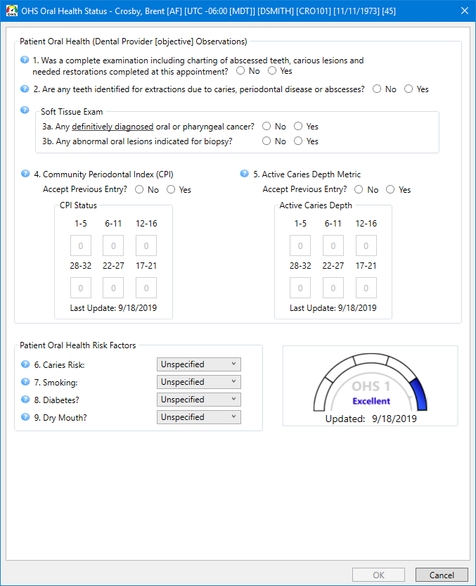Choose Yes for teeth identified for extractions
Viewport: 476px width, 586px height.
click(x=409, y=89)
